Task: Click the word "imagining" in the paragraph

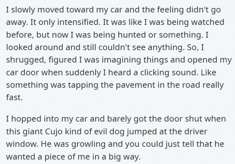Action: (122, 60)
